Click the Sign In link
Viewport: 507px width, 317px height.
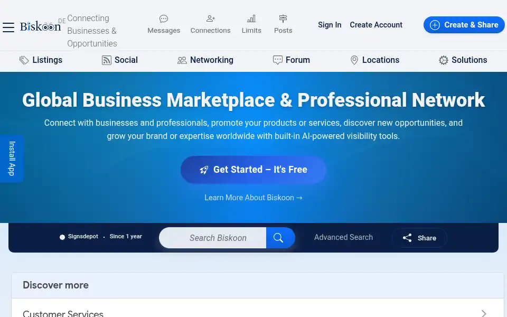[x=330, y=25]
